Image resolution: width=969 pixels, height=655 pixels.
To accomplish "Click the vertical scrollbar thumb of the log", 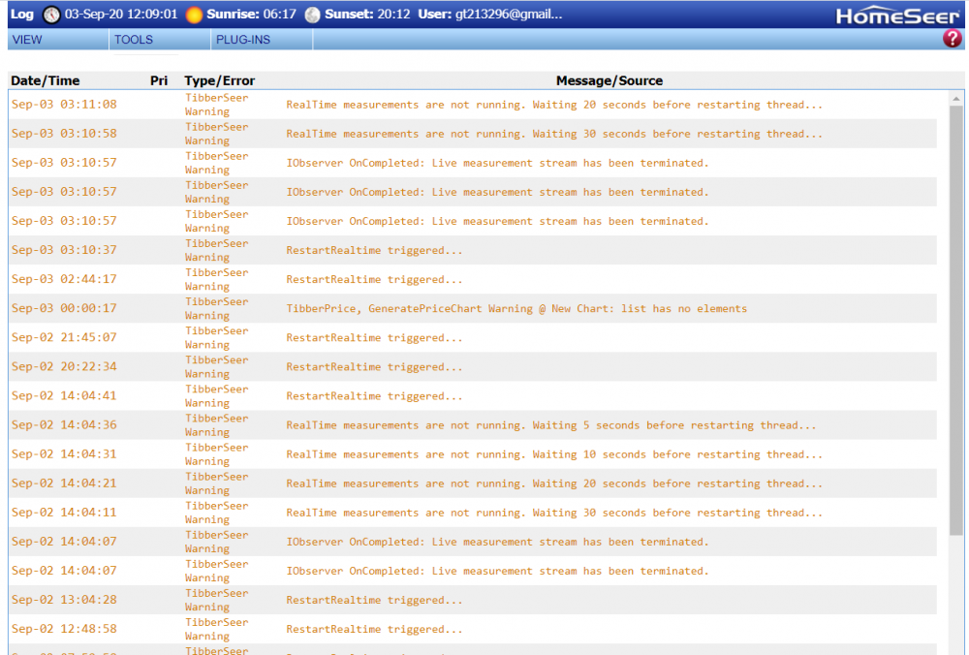I will (x=956, y=320).
